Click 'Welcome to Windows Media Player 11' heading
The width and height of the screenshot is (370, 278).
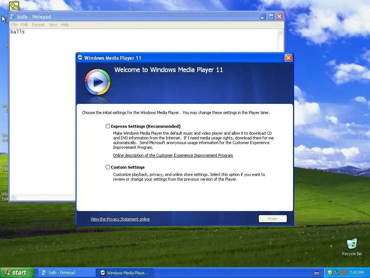168,70
